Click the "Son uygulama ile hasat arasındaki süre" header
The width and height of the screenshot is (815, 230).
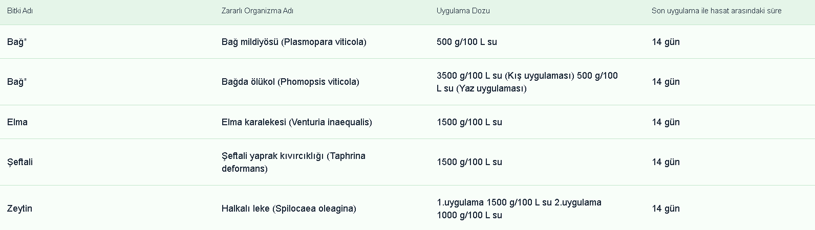tap(716, 11)
